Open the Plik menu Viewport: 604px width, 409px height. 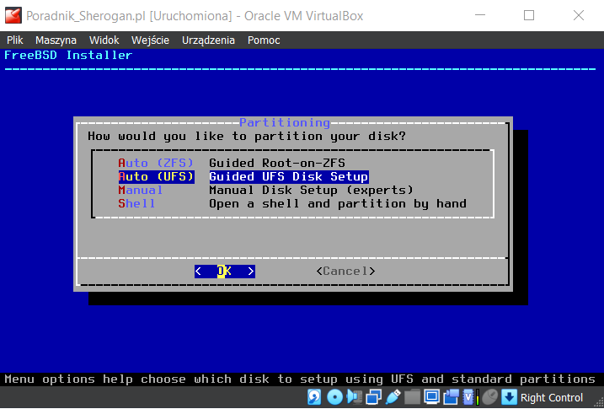pyautogui.click(x=16, y=40)
